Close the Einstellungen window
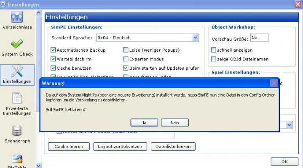This screenshot has height=168, width=303. point(298,4)
